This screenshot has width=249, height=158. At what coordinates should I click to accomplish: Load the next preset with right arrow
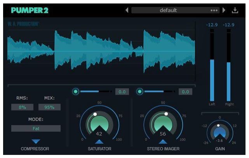[224, 10]
